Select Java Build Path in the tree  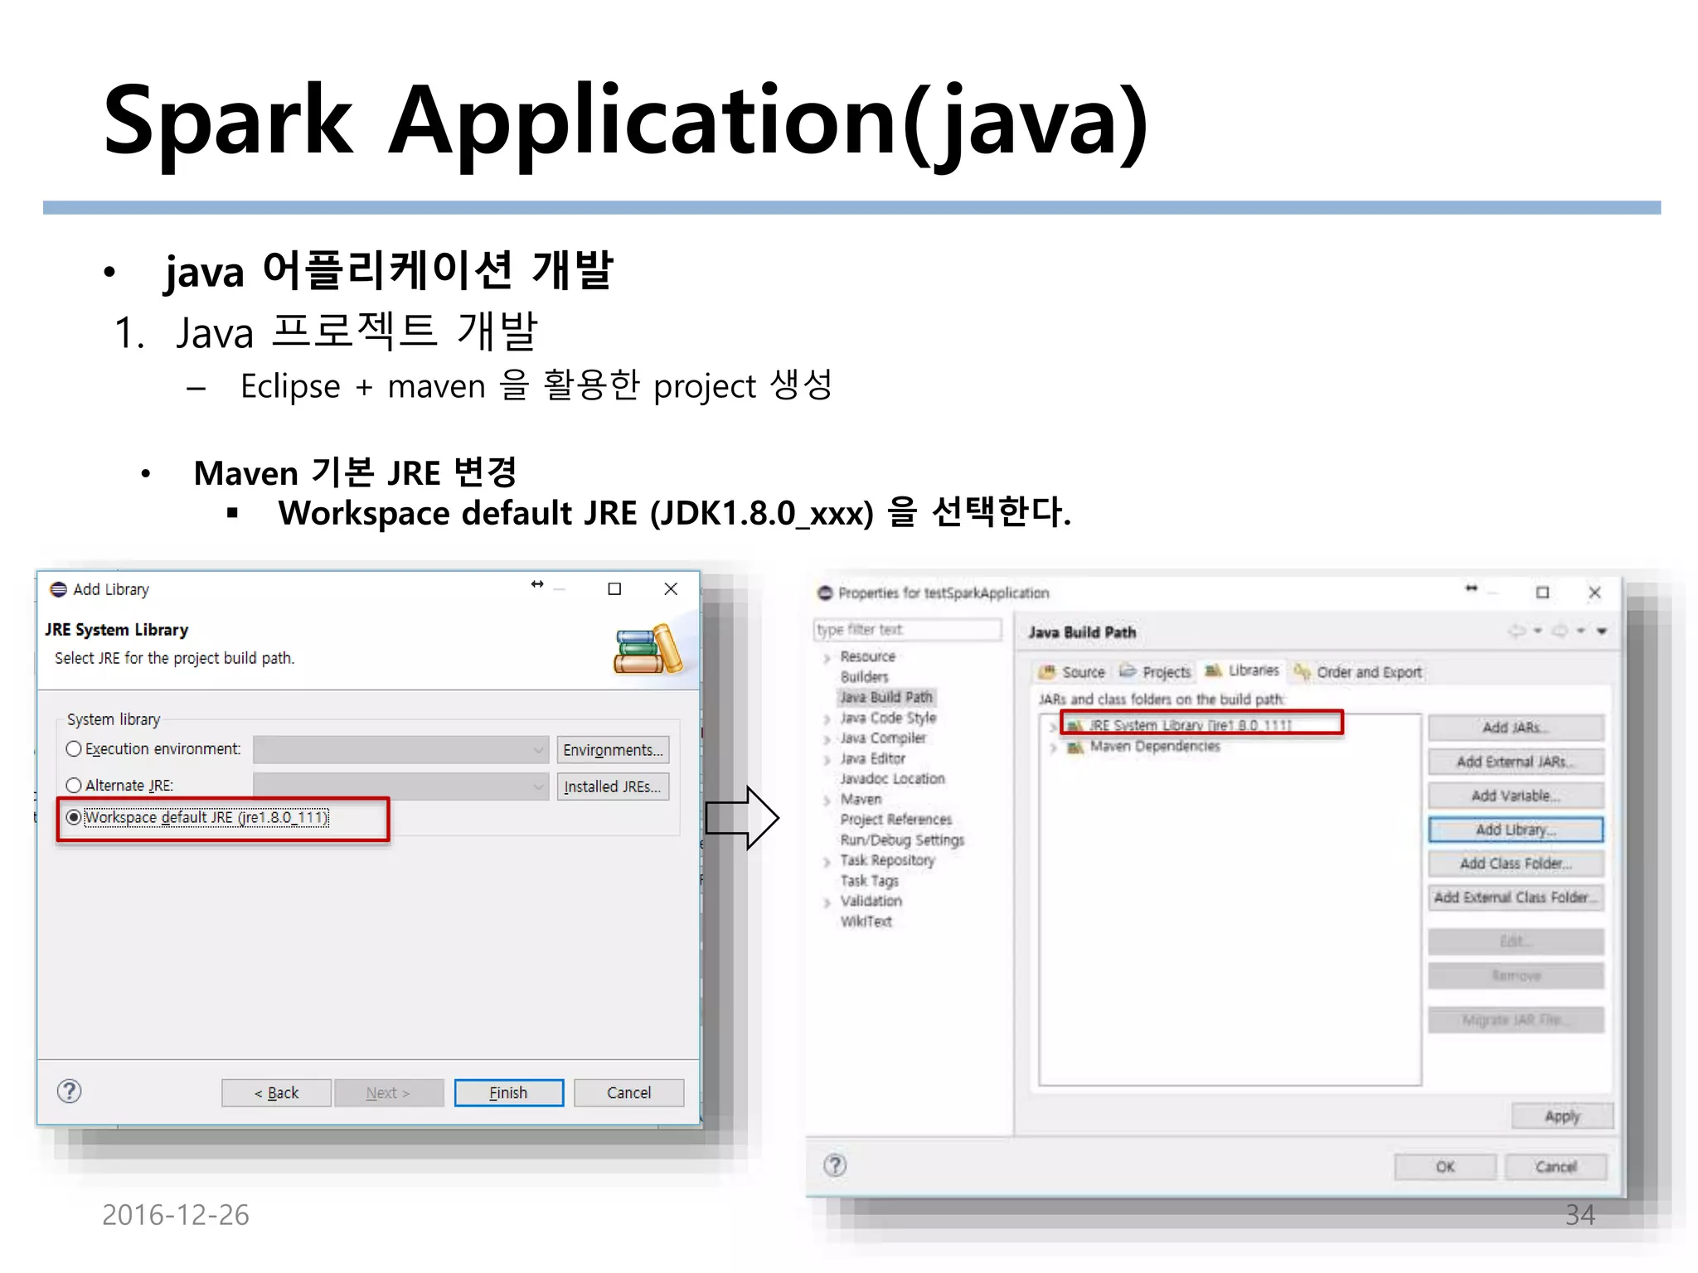pos(885,698)
